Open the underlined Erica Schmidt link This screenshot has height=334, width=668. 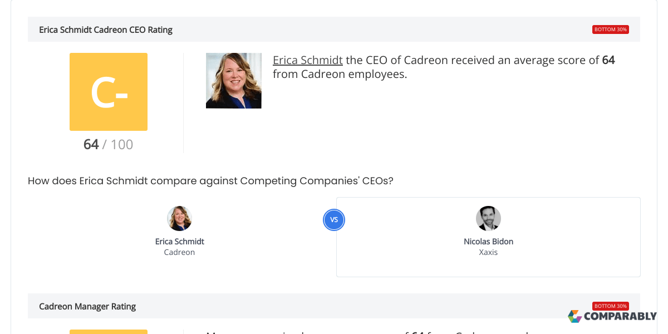[307, 60]
